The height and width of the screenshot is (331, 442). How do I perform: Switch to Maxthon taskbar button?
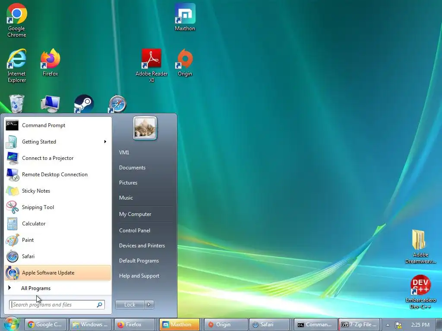tap(180, 325)
